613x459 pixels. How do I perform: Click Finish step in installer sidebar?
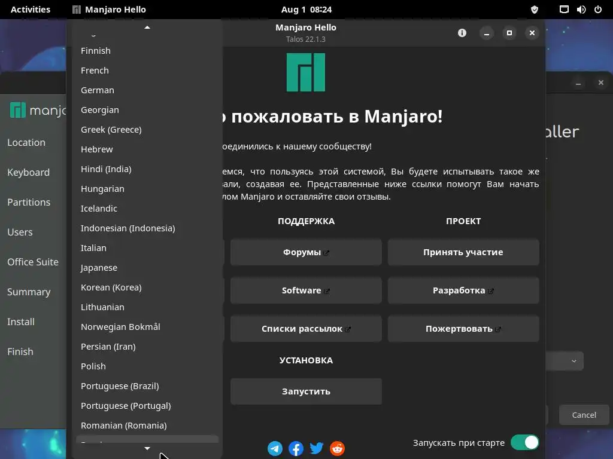(x=20, y=351)
